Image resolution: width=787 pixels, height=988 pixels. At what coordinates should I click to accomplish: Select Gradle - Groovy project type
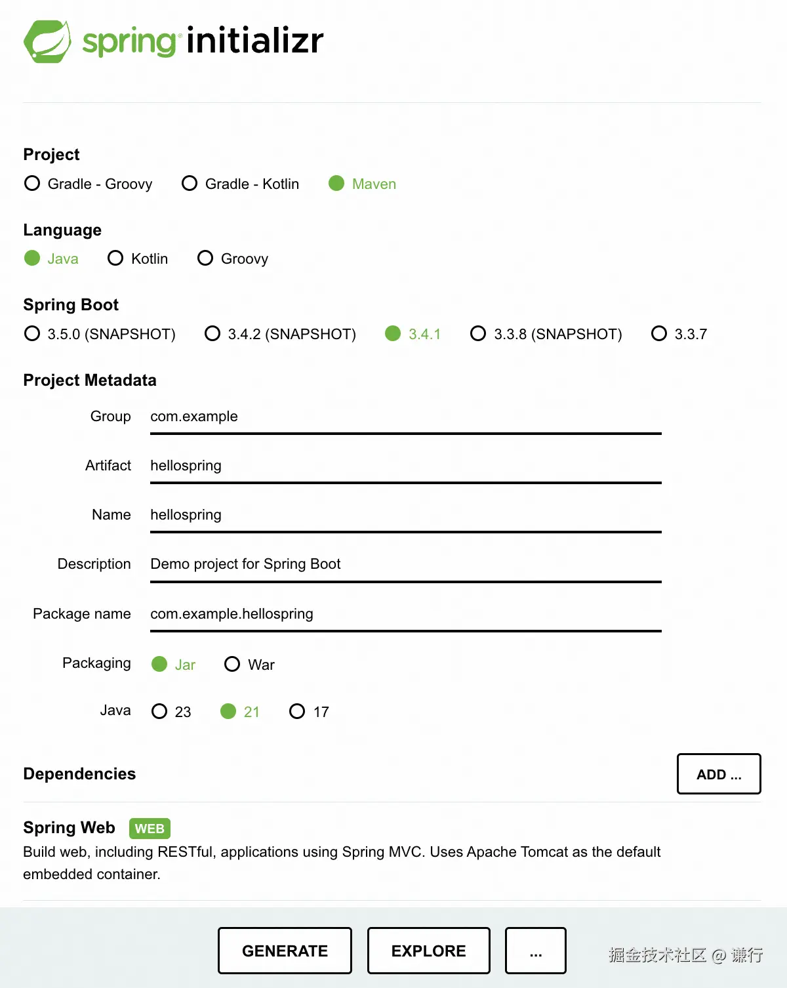(32, 184)
